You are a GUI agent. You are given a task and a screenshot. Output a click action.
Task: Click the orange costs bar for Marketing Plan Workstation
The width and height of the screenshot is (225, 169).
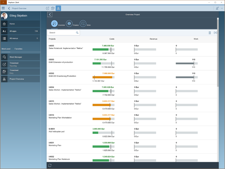point(101,119)
